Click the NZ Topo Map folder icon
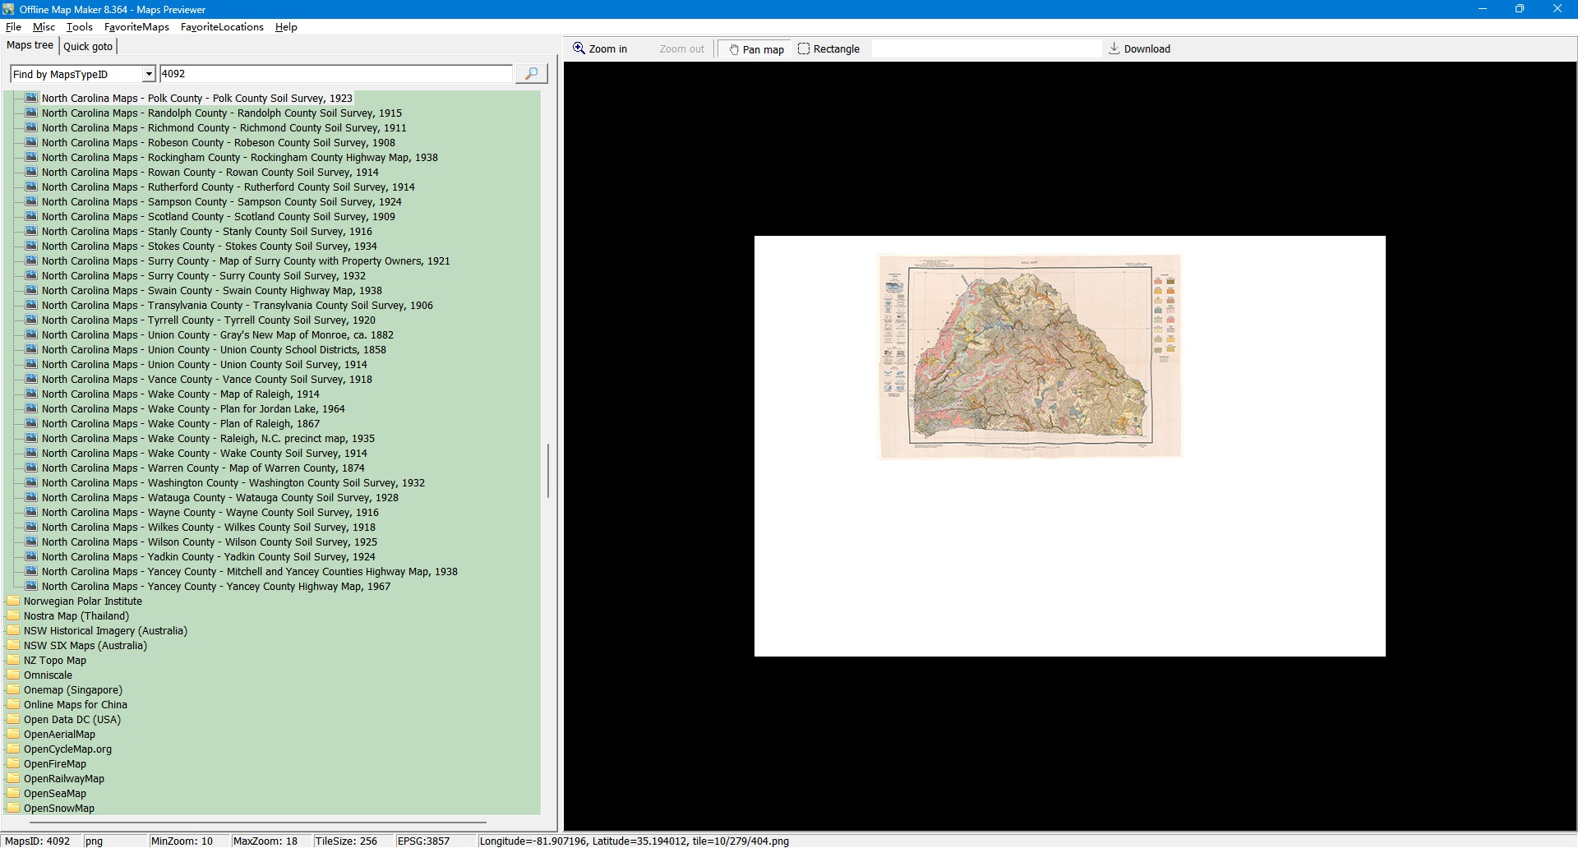The image size is (1578, 848). [13, 660]
